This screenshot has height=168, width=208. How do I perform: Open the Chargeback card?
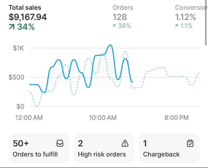coord(169,148)
